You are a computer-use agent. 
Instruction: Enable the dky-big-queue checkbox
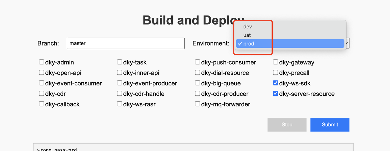pos(198,83)
